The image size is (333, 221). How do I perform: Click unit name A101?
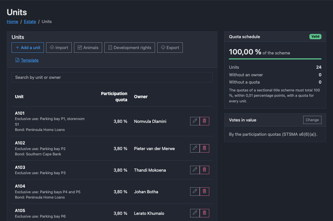coord(20,113)
